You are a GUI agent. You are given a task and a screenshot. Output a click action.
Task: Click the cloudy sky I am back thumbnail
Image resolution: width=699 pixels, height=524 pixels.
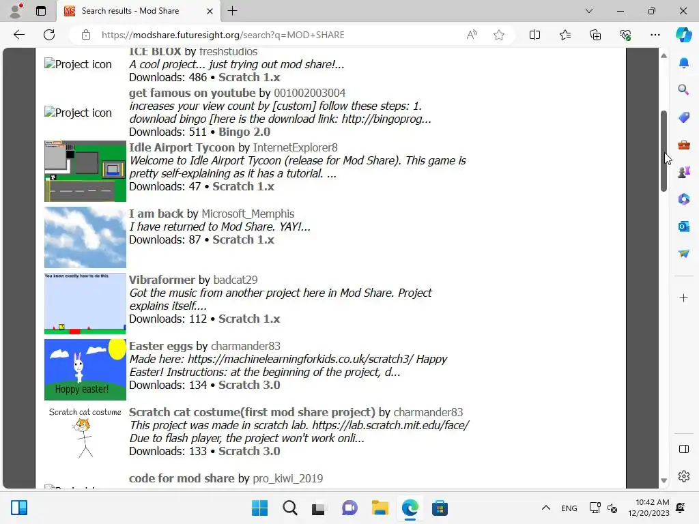click(85, 237)
